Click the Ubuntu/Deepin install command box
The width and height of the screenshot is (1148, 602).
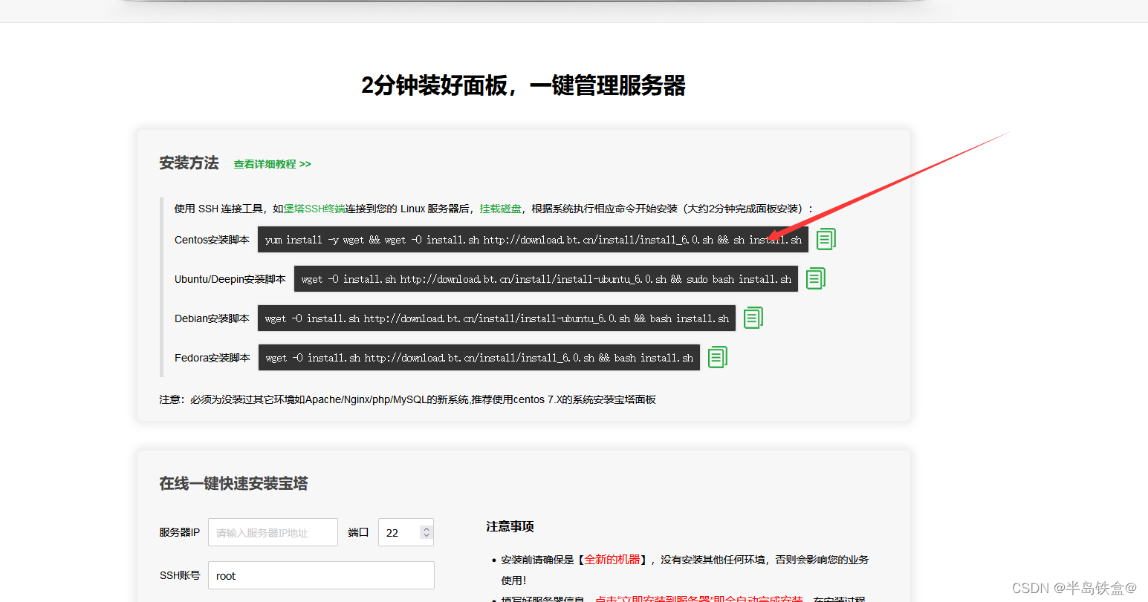tap(546, 279)
